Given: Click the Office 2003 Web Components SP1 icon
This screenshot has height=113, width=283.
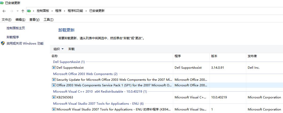Looking at the screenshot, I should pos(54,85).
